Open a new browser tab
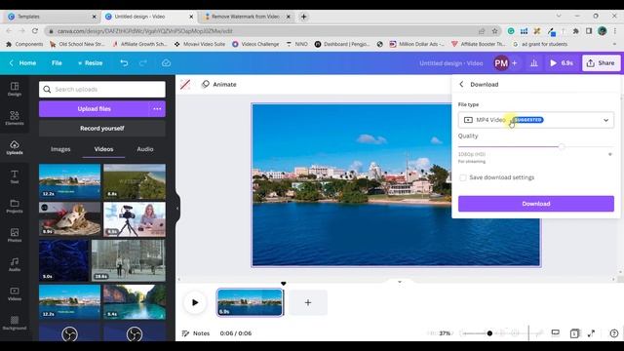Image resolution: width=624 pixels, height=351 pixels. click(303, 17)
